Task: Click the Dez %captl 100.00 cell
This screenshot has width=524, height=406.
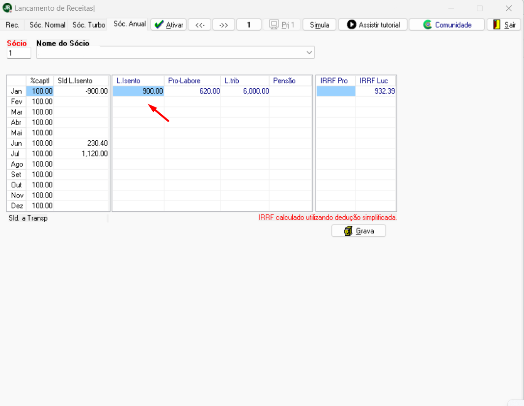Action: pyautogui.click(x=40, y=205)
